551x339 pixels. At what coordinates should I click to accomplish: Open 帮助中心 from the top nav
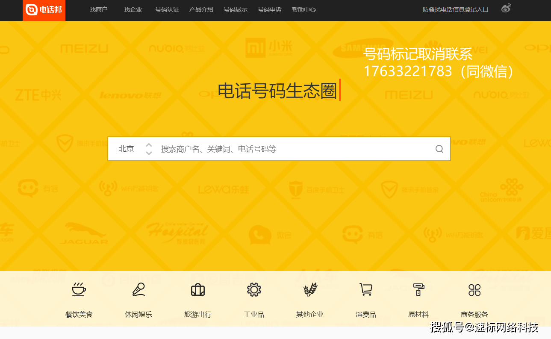(x=304, y=9)
